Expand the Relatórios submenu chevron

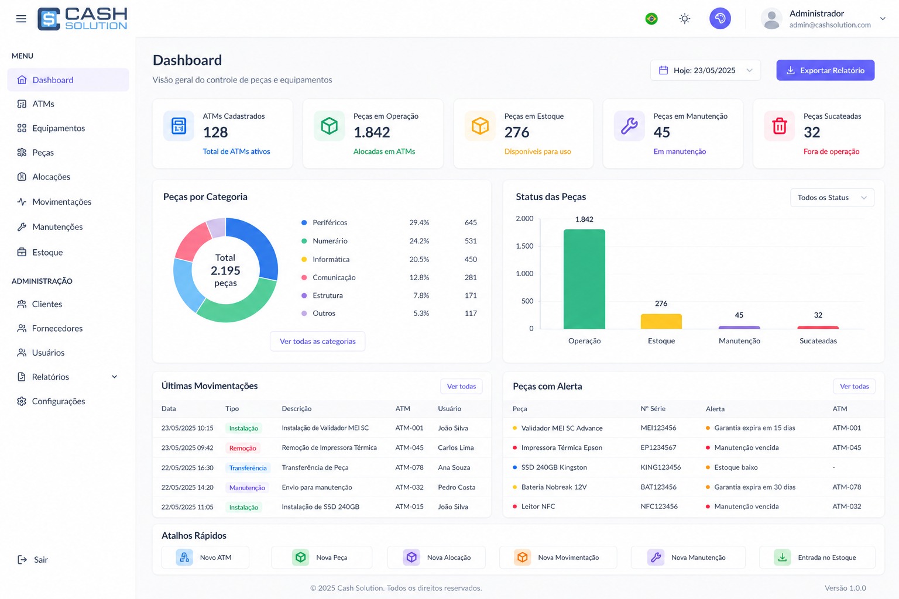(x=115, y=377)
